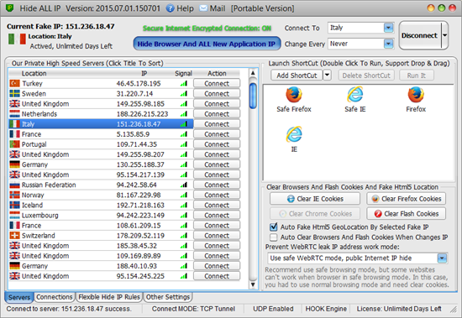
Task: Click Connect MODE: TCP Tunnel status entry
Action: (x=193, y=309)
